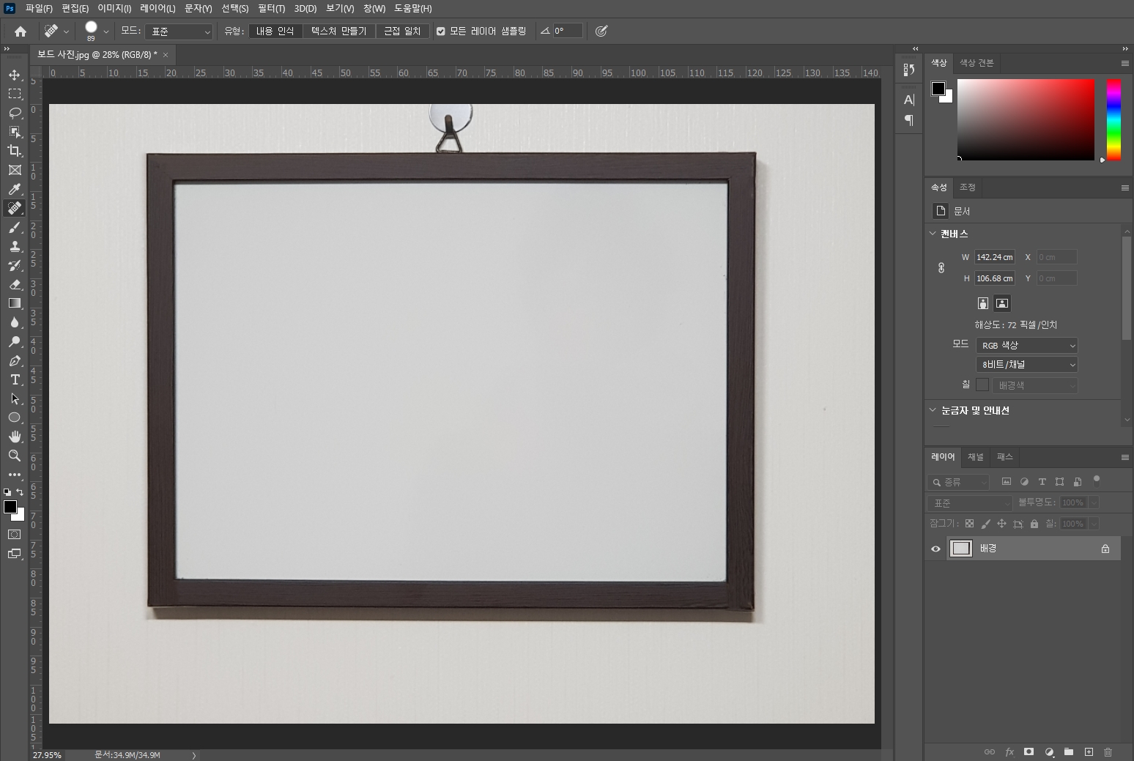
Task: Select the Path Selection tool
Action: click(x=15, y=398)
